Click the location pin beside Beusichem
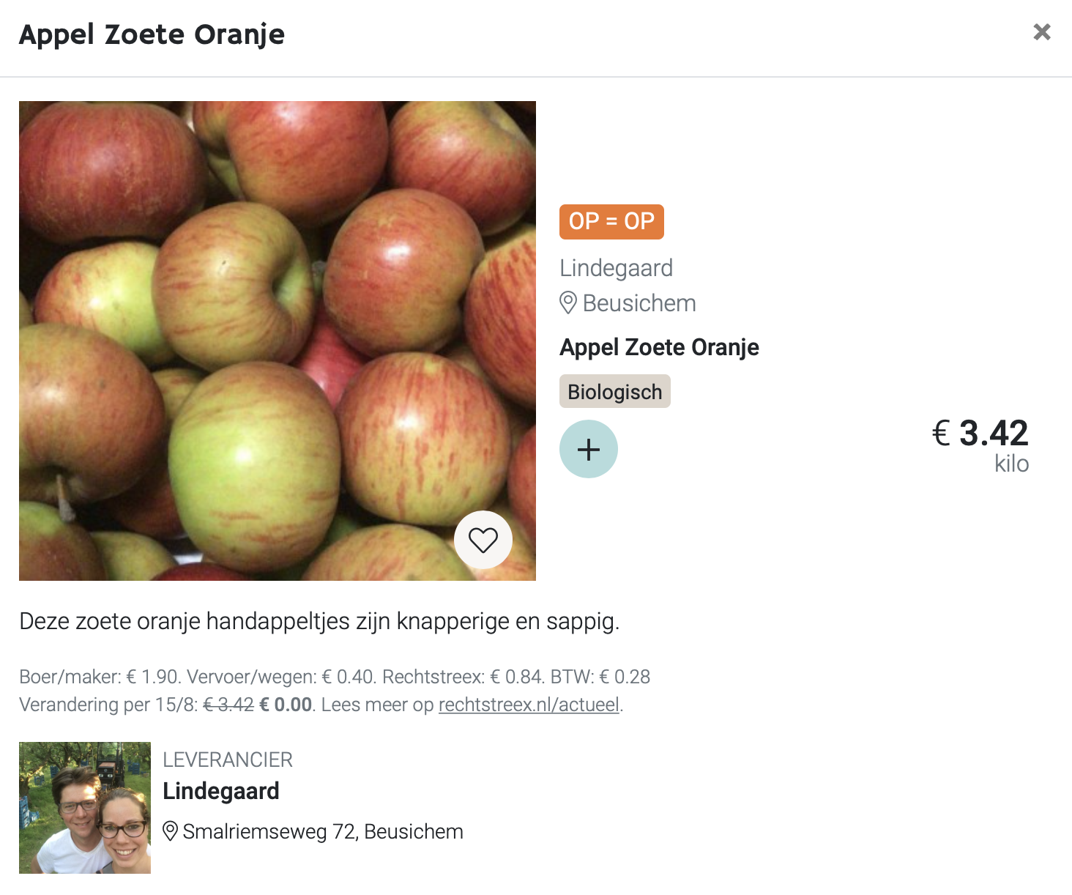Screen dimensions: 1072x895 coord(568,302)
